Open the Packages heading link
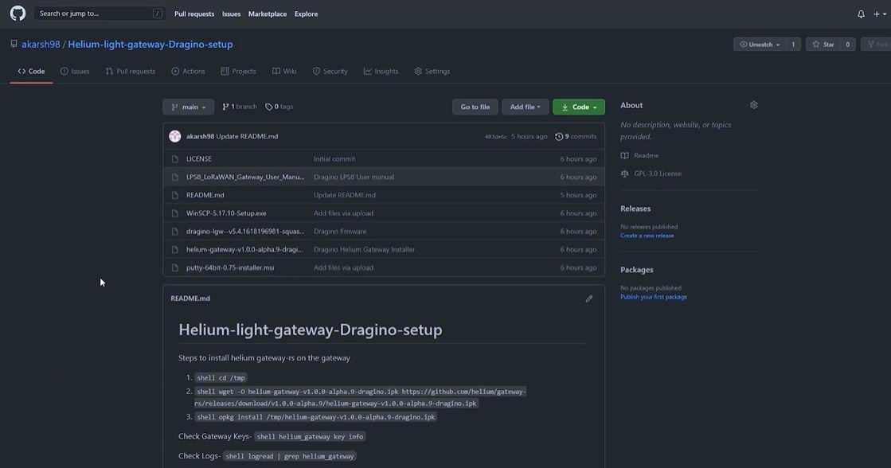The image size is (891, 468). pyautogui.click(x=636, y=271)
